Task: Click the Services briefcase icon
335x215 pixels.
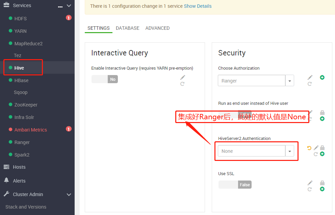Action: [6, 5]
